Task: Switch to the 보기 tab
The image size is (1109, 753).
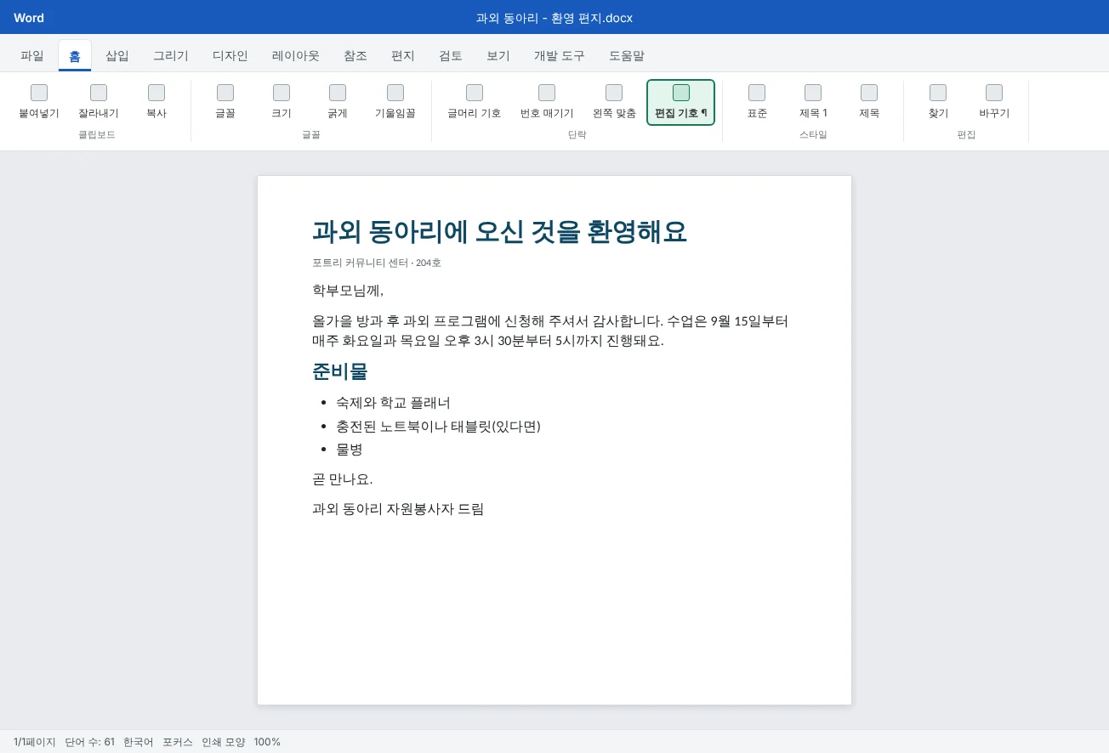Action: tap(498, 55)
